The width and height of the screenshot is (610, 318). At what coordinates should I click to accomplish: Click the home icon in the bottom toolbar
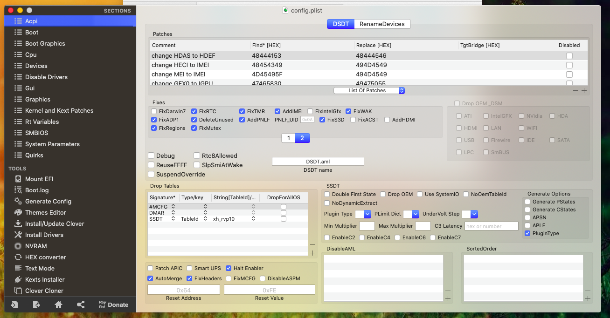[58, 304]
